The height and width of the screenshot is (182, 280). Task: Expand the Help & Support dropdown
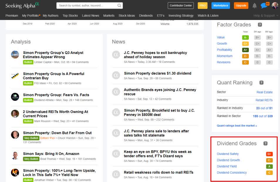(x=266, y=16)
